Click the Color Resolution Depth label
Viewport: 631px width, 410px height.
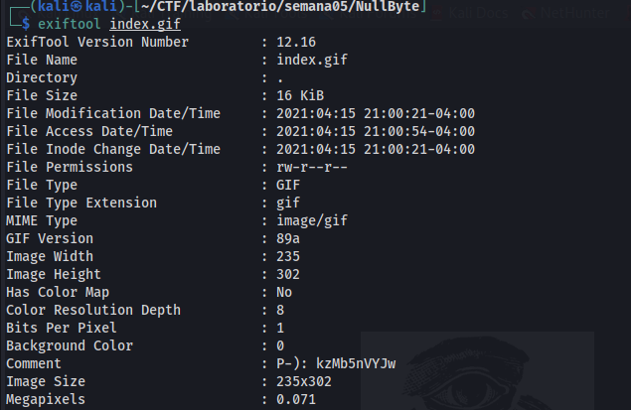(93, 310)
